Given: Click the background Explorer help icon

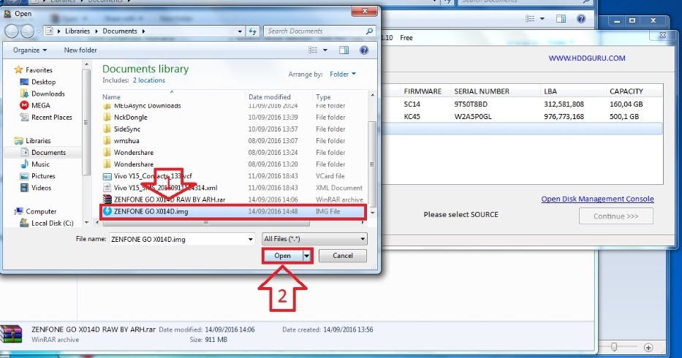Looking at the screenshot, I should (x=581, y=19).
